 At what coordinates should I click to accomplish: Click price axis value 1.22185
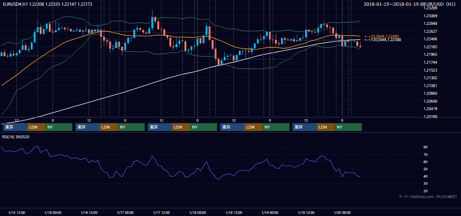[x=430, y=47]
